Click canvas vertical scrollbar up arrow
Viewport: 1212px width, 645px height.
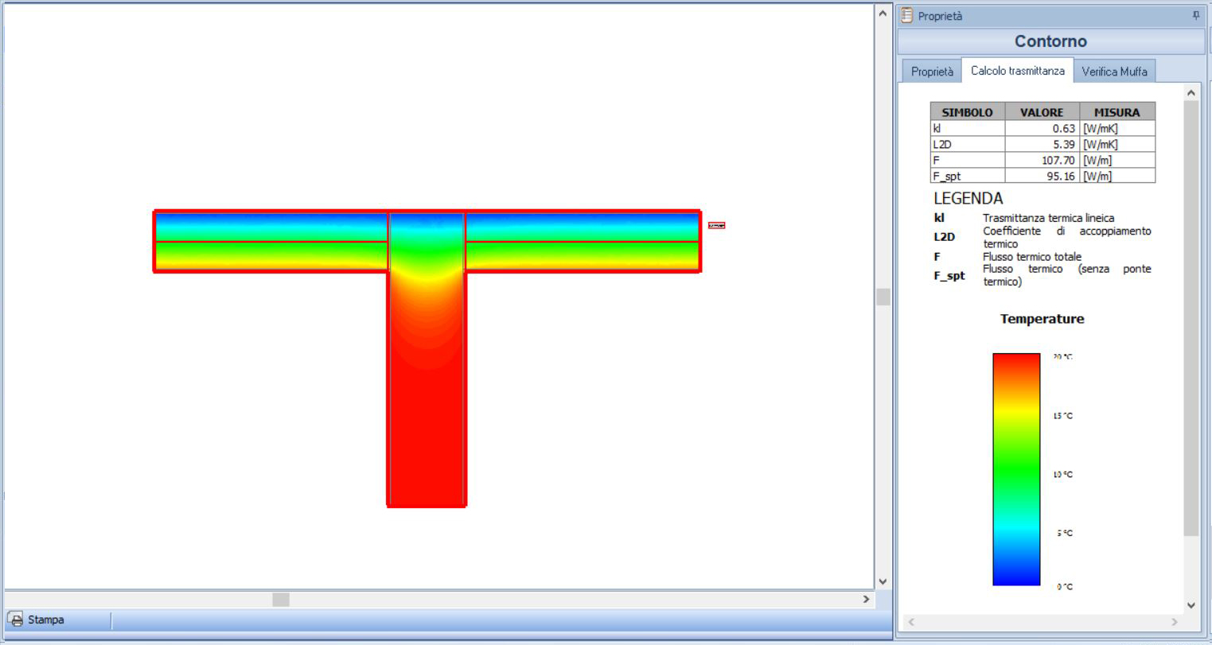(883, 14)
